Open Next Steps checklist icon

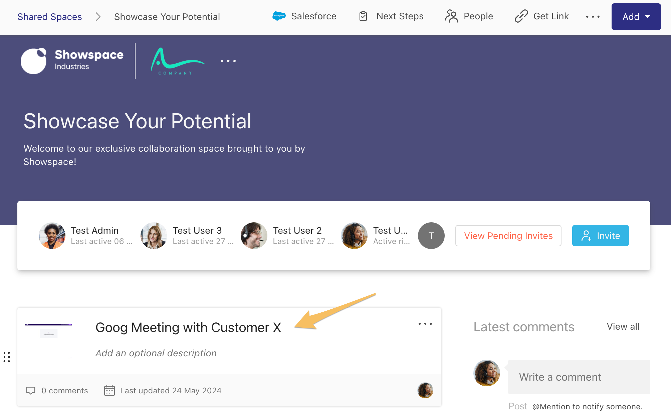[363, 16]
